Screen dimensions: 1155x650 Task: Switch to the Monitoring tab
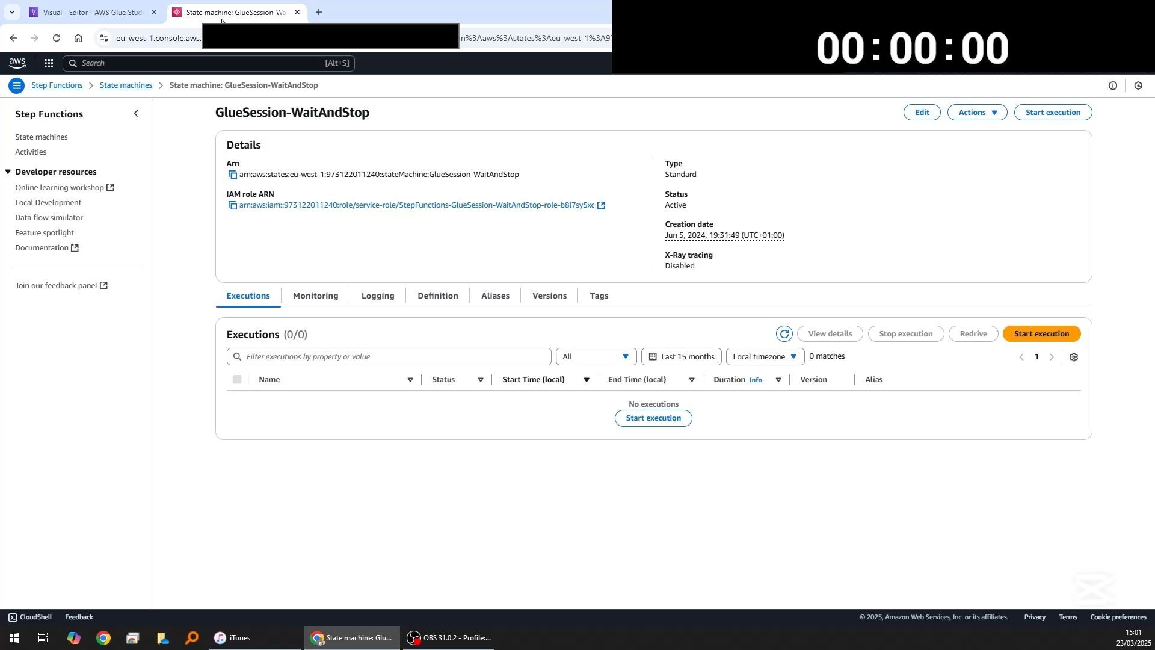click(315, 296)
